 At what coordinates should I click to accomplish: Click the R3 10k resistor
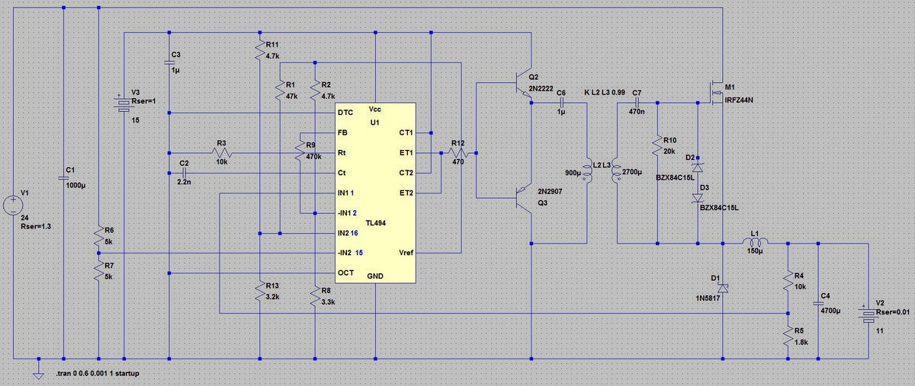click(x=223, y=153)
